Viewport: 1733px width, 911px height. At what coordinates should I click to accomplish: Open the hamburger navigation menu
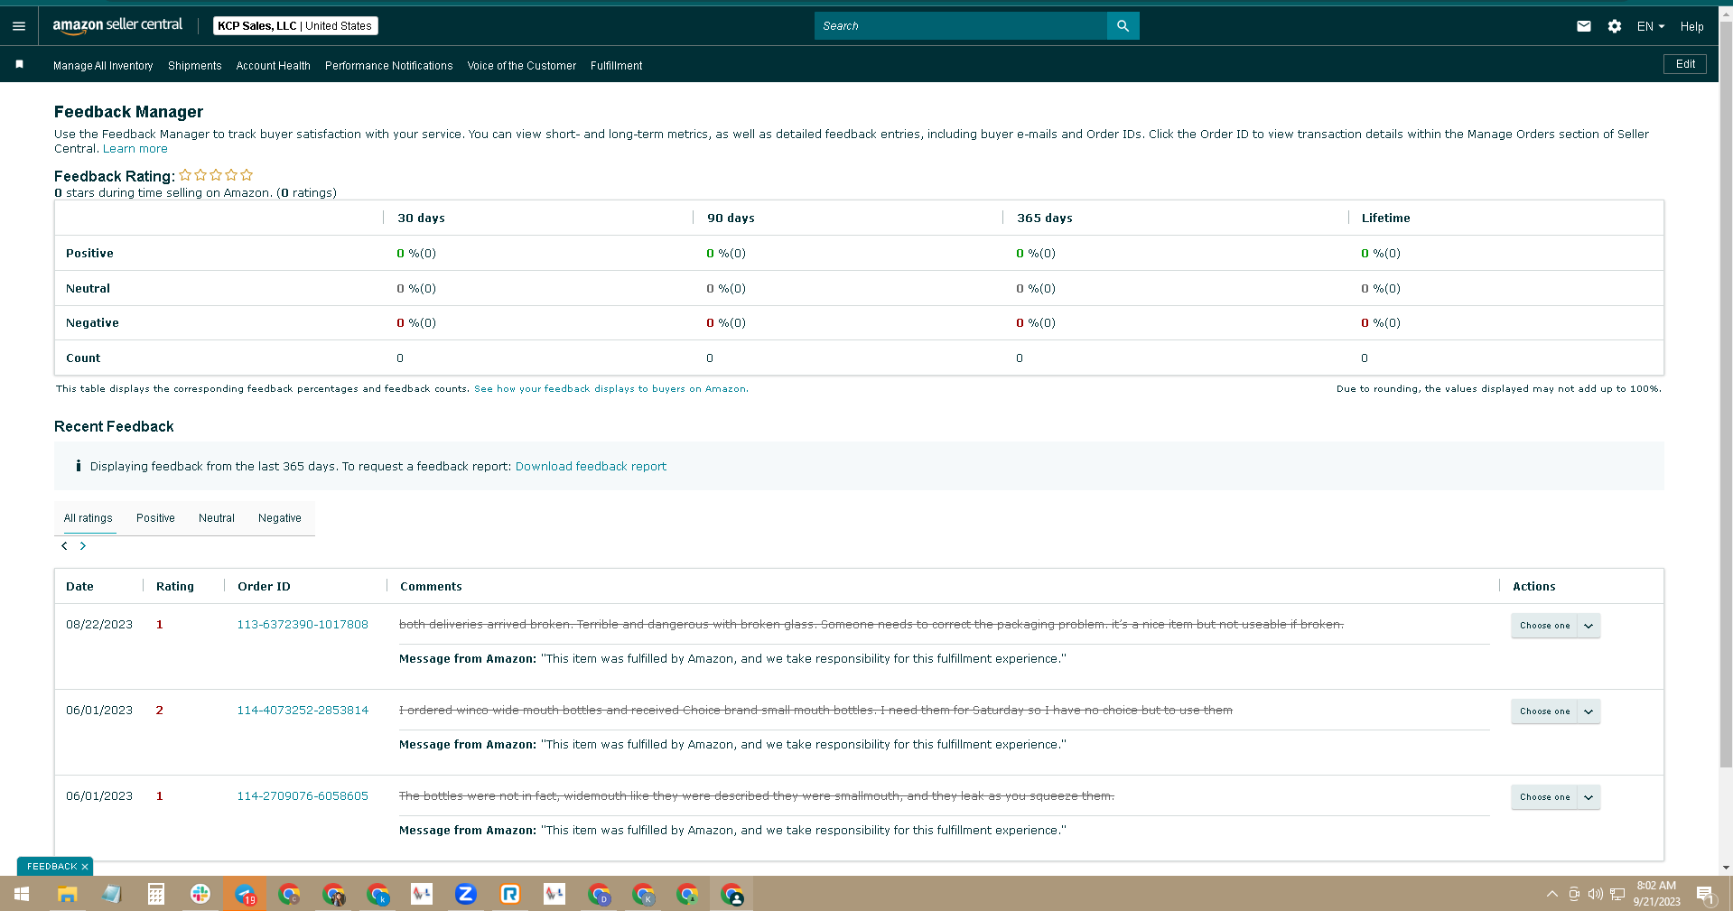click(19, 26)
